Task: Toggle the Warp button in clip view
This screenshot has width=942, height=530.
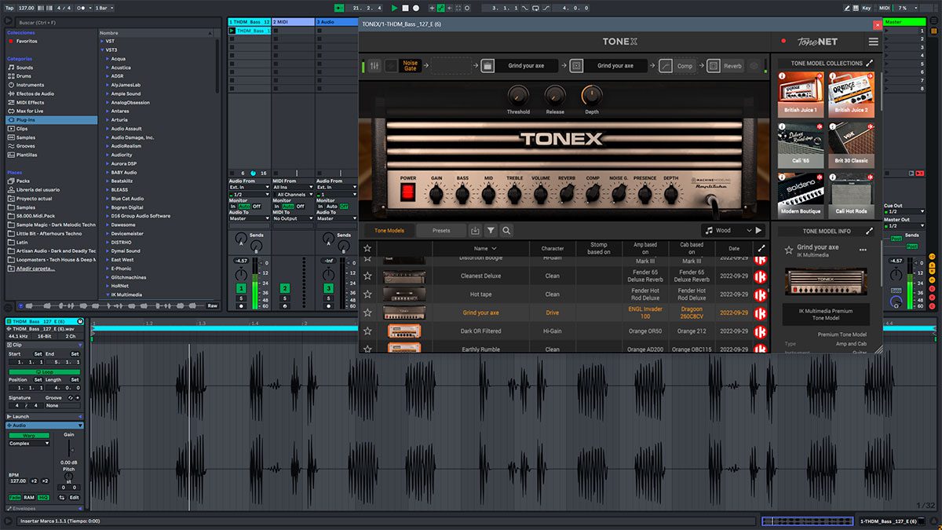Action: tap(29, 435)
